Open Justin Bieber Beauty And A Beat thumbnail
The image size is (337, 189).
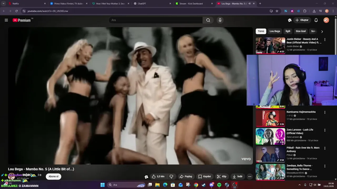[x=270, y=45]
